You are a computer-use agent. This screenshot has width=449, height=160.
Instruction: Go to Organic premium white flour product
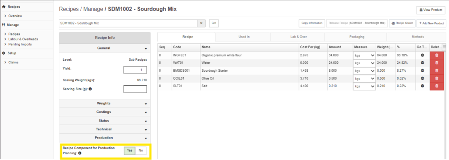(x=422, y=55)
